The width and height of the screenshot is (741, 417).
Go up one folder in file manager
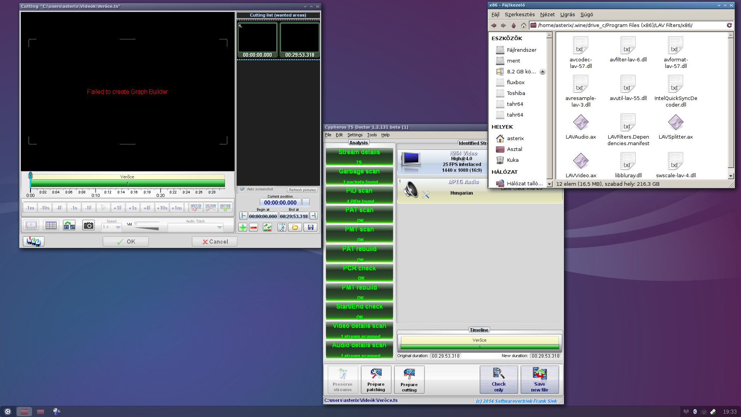click(x=513, y=25)
